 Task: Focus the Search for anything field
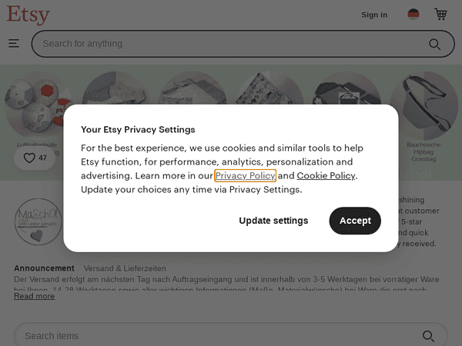[231, 44]
